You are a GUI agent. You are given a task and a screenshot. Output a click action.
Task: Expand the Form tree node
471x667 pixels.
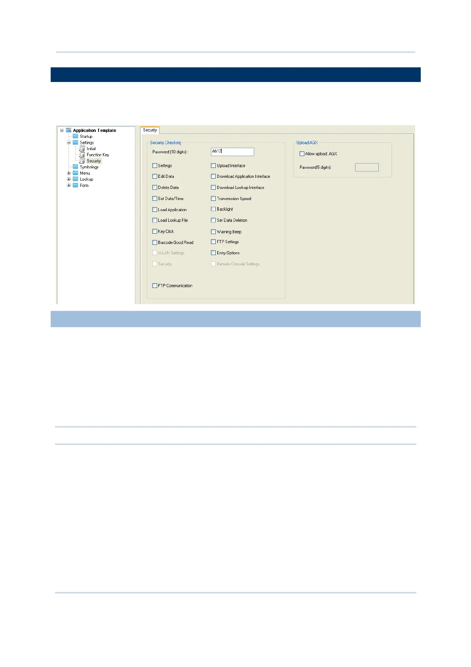[69, 185]
